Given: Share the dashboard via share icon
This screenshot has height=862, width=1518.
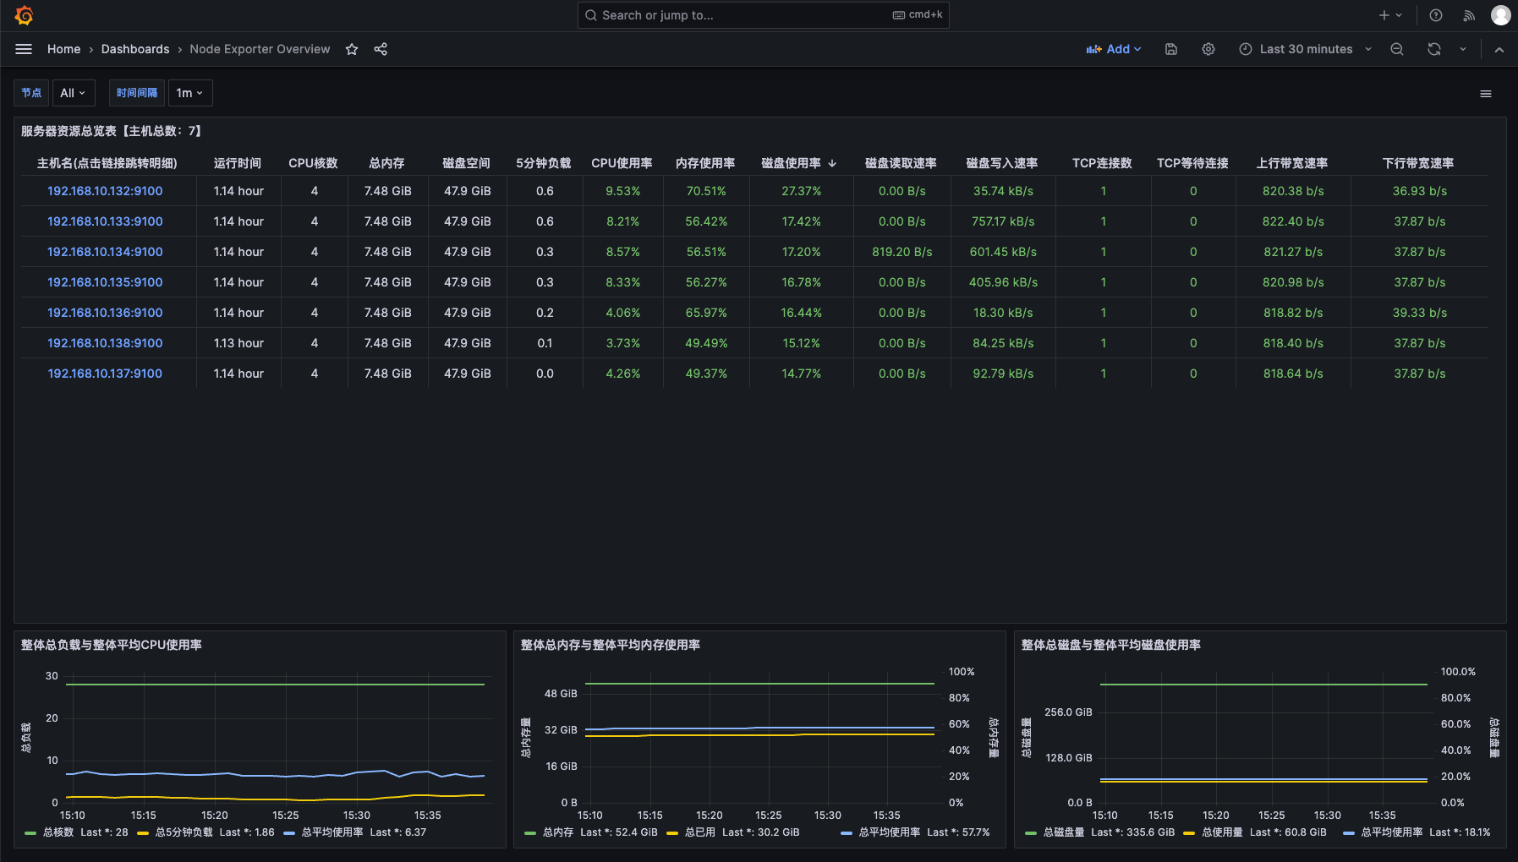Looking at the screenshot, I should click(381, 49).
